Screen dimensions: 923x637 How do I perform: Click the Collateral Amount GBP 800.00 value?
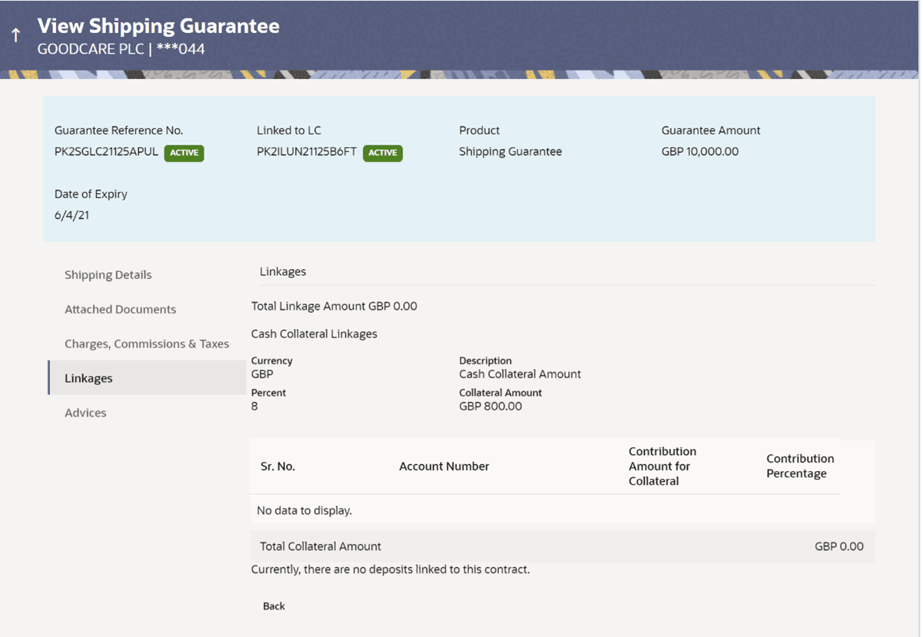491,406
